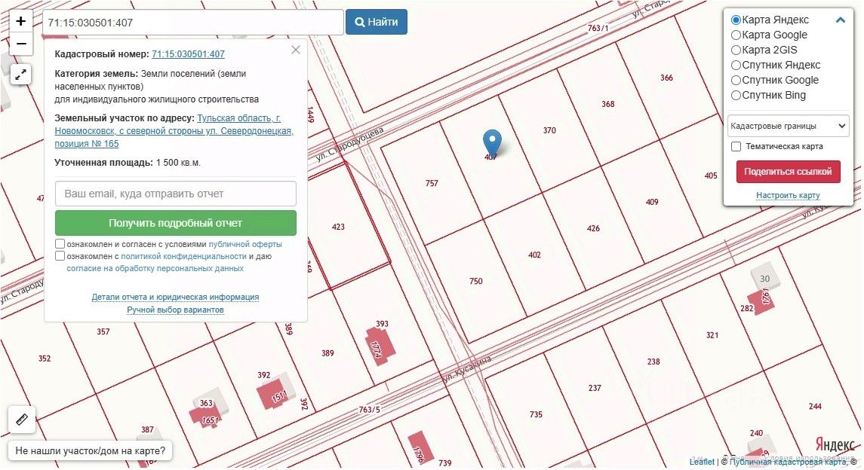The height and width of the screenshot is (470, 864).
Task: Open the Кадастровые границы dropdown
Action: pyautogui.click(x=788, y=126)
